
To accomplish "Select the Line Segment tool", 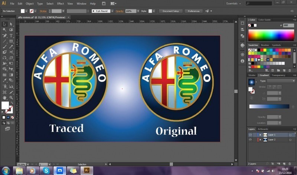I will [4, 41].
